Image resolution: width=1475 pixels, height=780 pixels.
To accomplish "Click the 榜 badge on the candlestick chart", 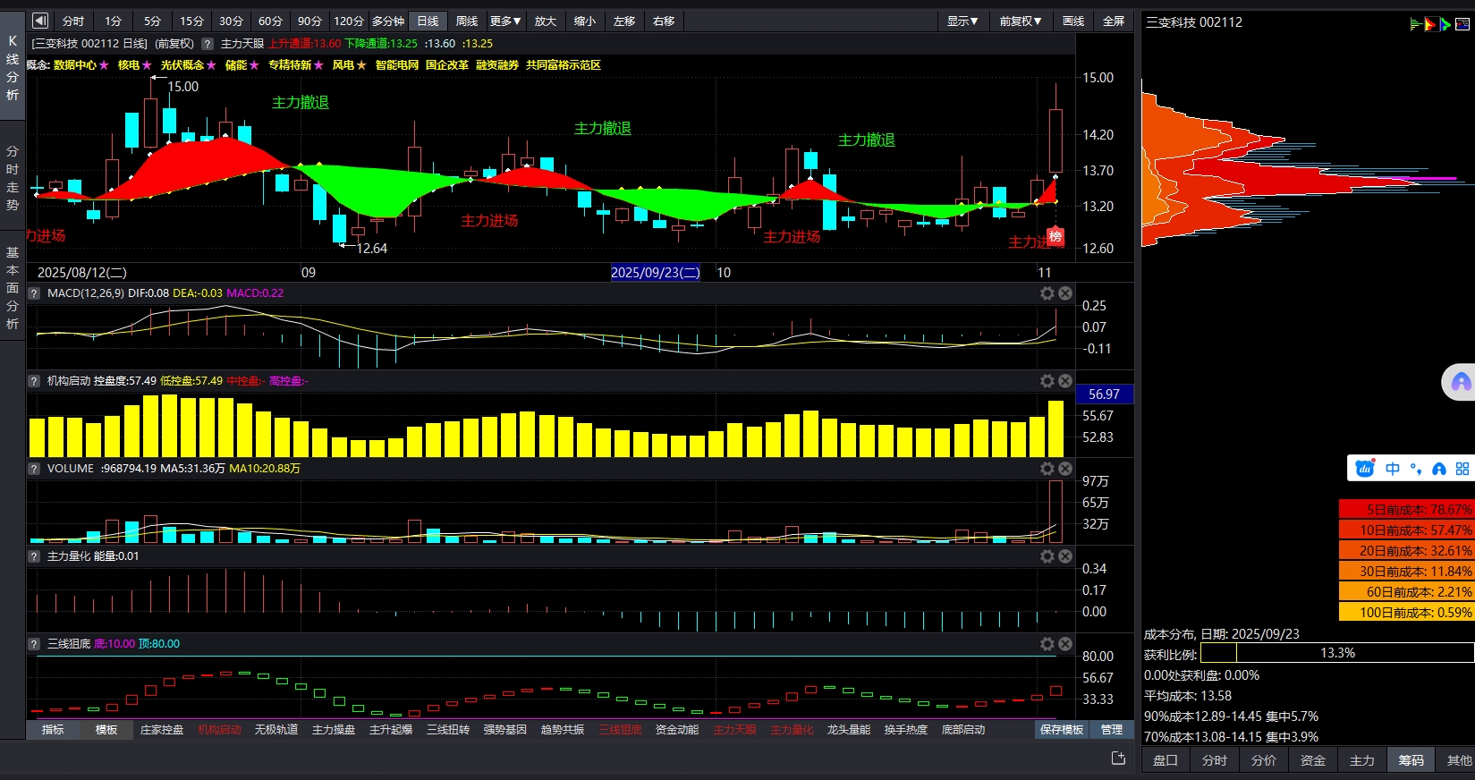I will pos(1055,237).
